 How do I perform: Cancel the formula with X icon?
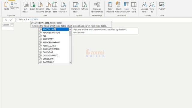pos(6,20)
